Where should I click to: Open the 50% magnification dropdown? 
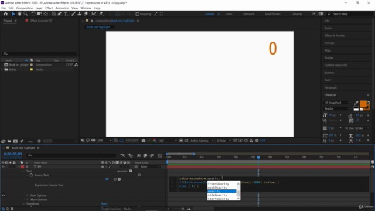coord(104,141)
